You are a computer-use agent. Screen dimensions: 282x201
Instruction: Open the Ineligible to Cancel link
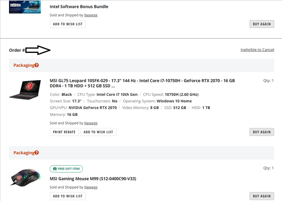[257, 50]
